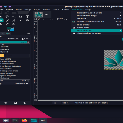Click the blue background color swatch
This screenshot has height=123, width=123.
(12, 30)
